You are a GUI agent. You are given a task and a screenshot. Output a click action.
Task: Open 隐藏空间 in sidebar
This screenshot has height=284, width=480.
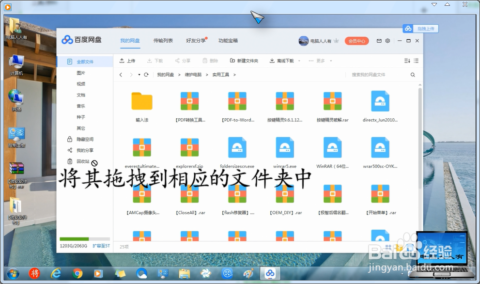tap(85, 139)
